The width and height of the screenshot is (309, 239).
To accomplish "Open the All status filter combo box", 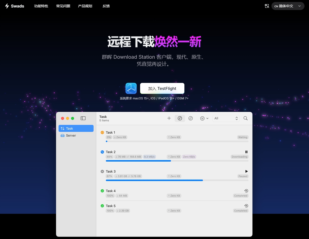I will 226,118.
